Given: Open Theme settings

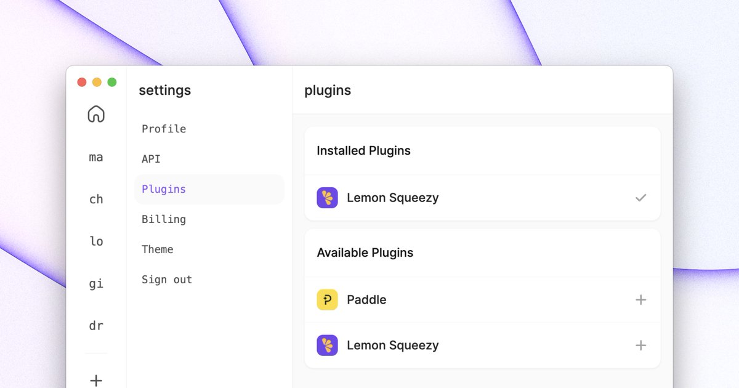Looking at the screenshot, I should click(x=158, y=249).
